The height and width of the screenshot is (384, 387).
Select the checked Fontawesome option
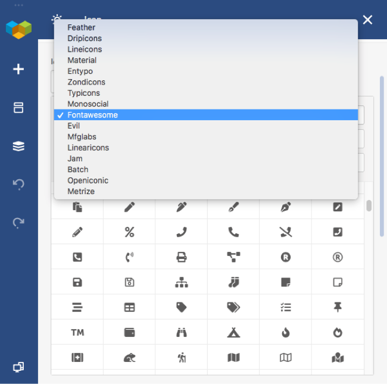206,115
